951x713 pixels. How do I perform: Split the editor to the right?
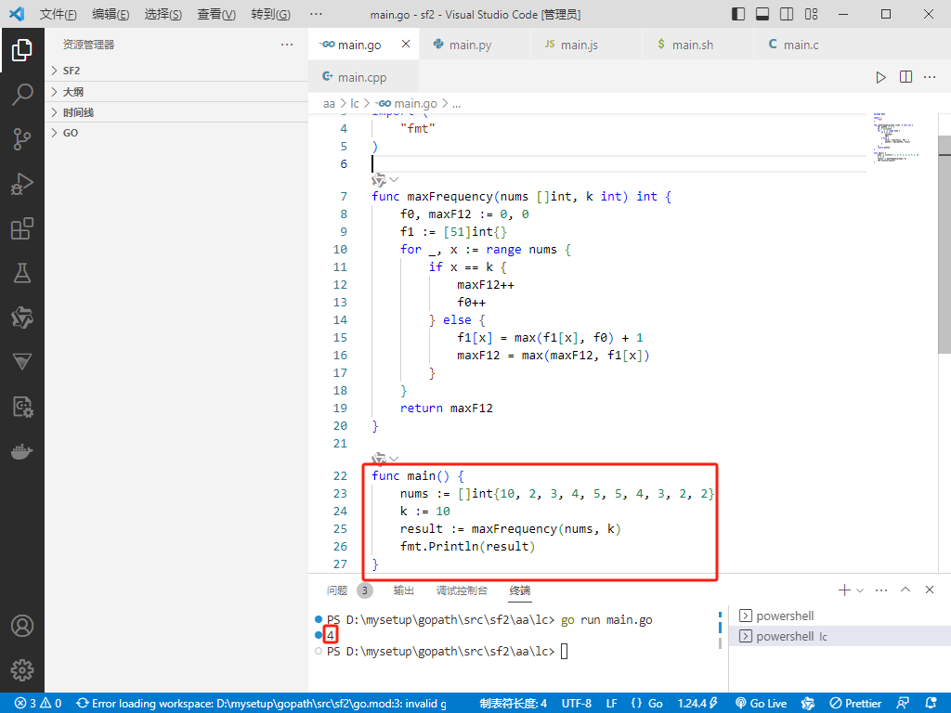905,77
